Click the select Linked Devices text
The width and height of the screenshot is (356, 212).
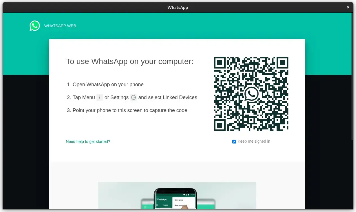[x=173, y=97]
